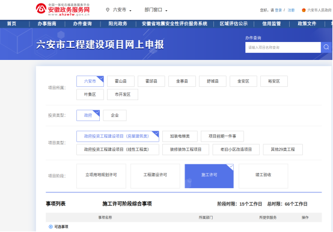Click the 施工许可阶段综合事项 heading
Image resolution: width=333 pixels, height=232 pixels.
127,204
